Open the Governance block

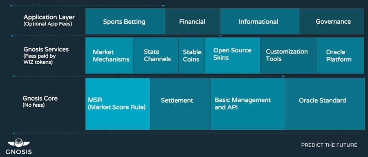[x=332, y=21]
